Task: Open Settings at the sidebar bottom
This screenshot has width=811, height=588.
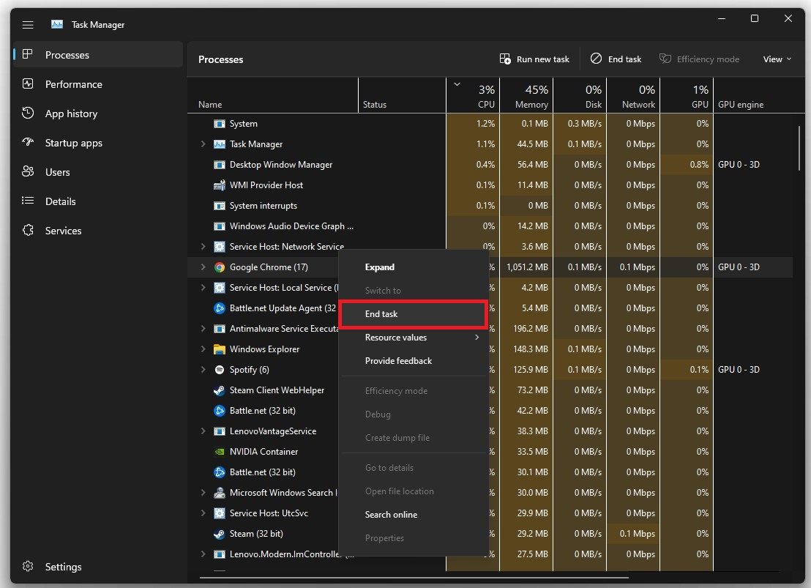Action: [63, 567]
